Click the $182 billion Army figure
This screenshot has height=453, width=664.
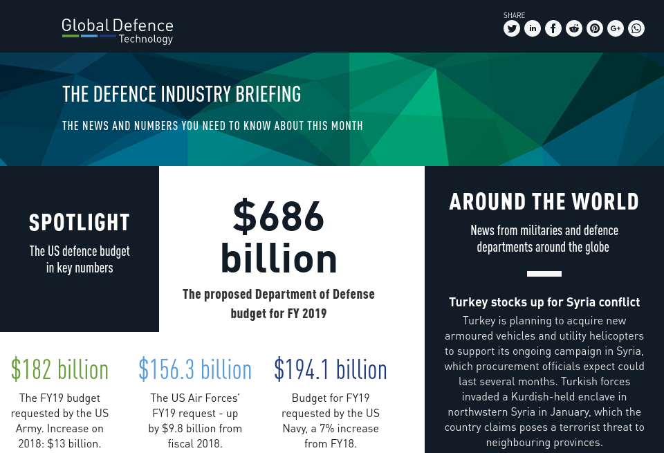[x=59, y=369]
